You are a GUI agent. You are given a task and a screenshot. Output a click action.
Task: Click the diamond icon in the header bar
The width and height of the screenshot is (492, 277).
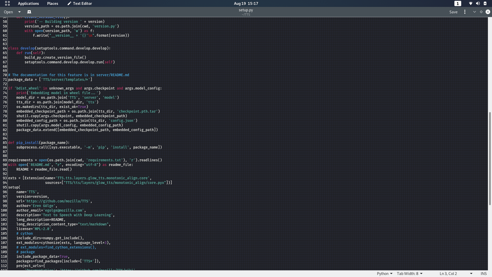[481, 12]
